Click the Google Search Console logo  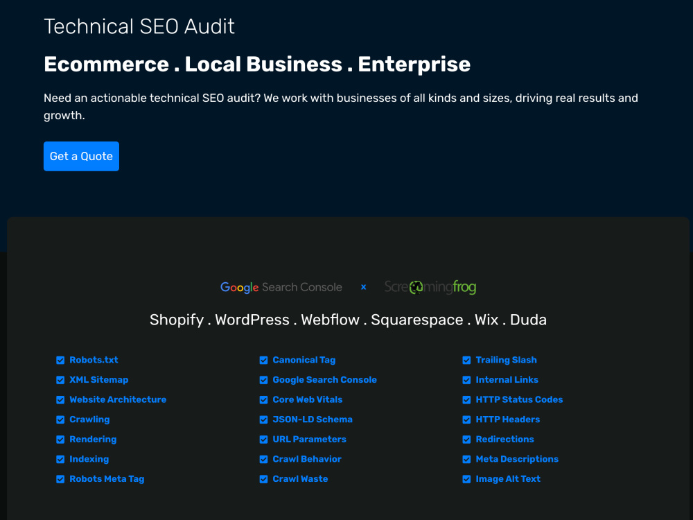[x=281, y=287]
